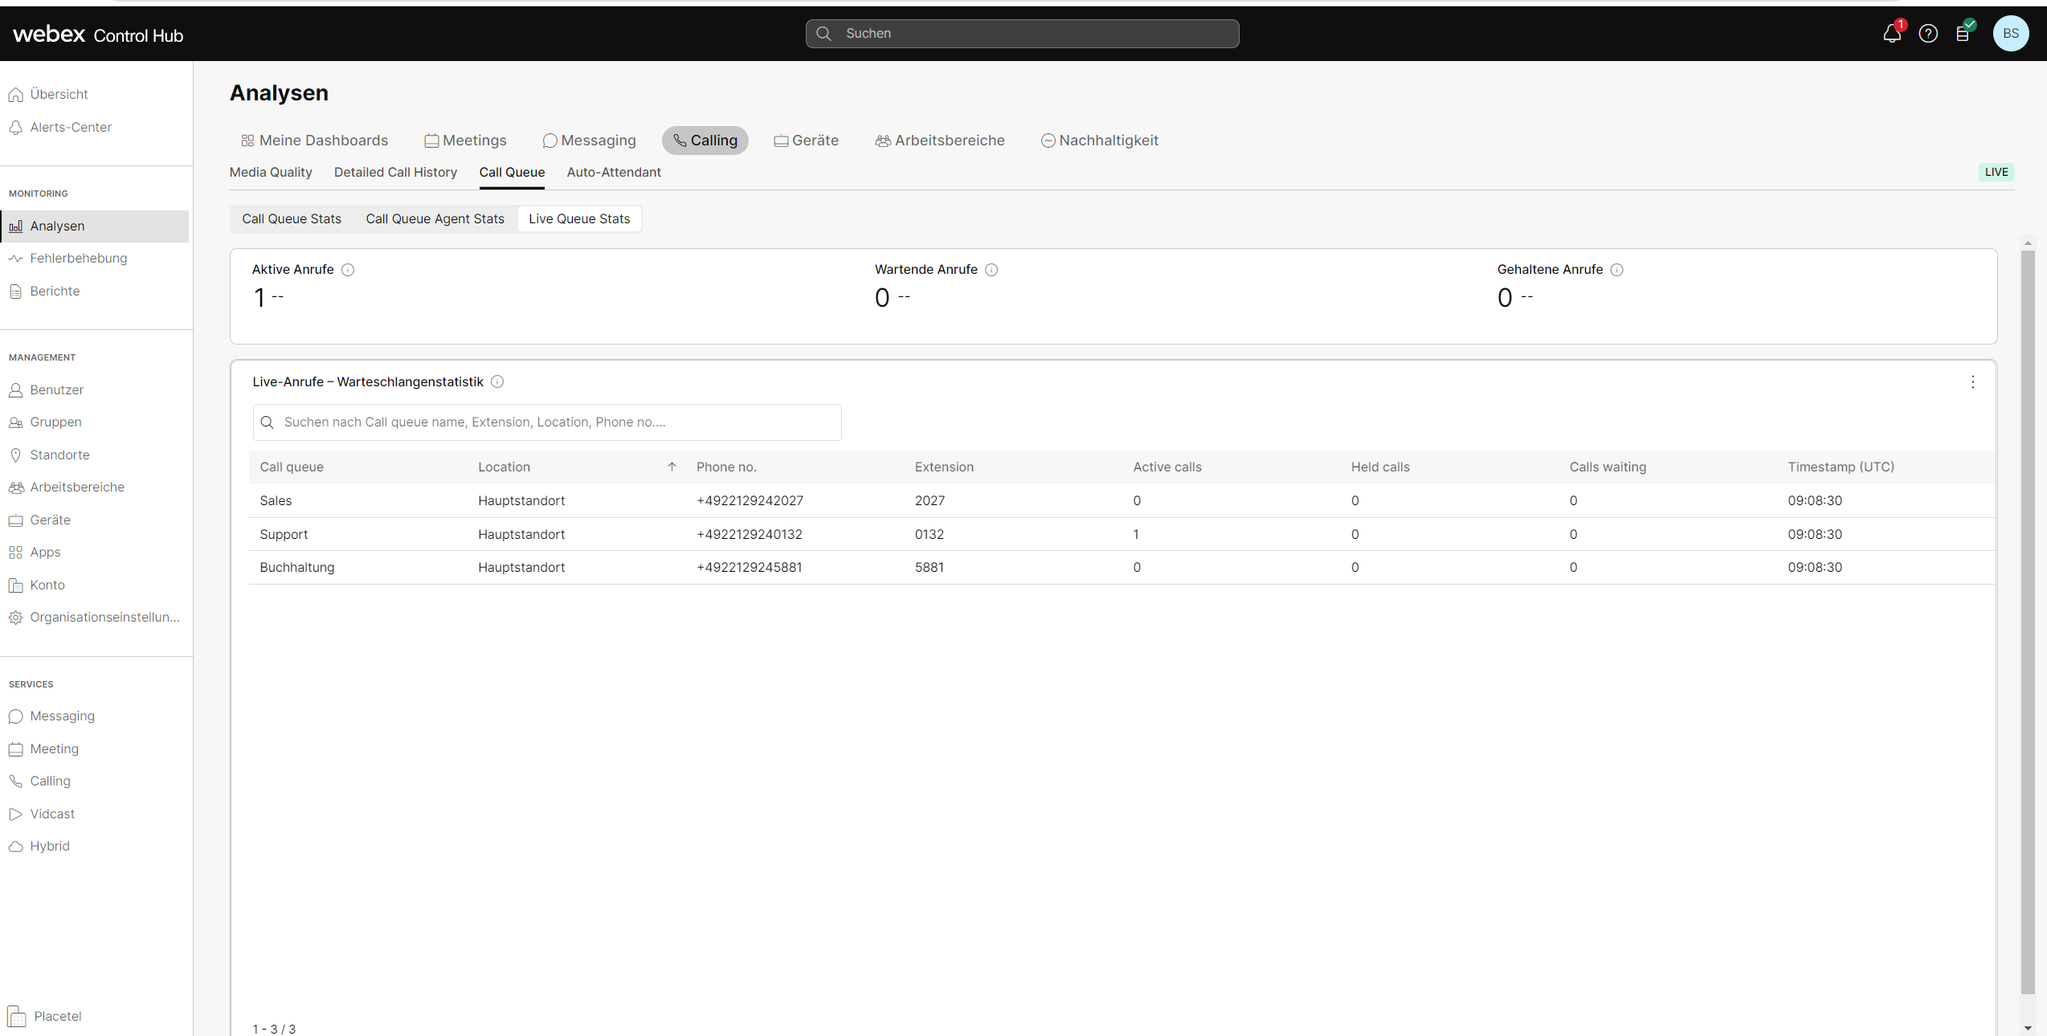Switch to Call Queue Stats view
This screenshot has width=2047, height=1036.
292,219
